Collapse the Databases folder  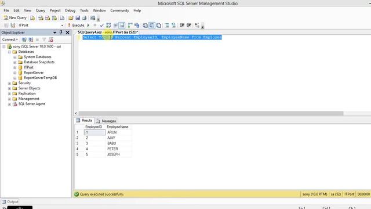[x=9, y=52]
